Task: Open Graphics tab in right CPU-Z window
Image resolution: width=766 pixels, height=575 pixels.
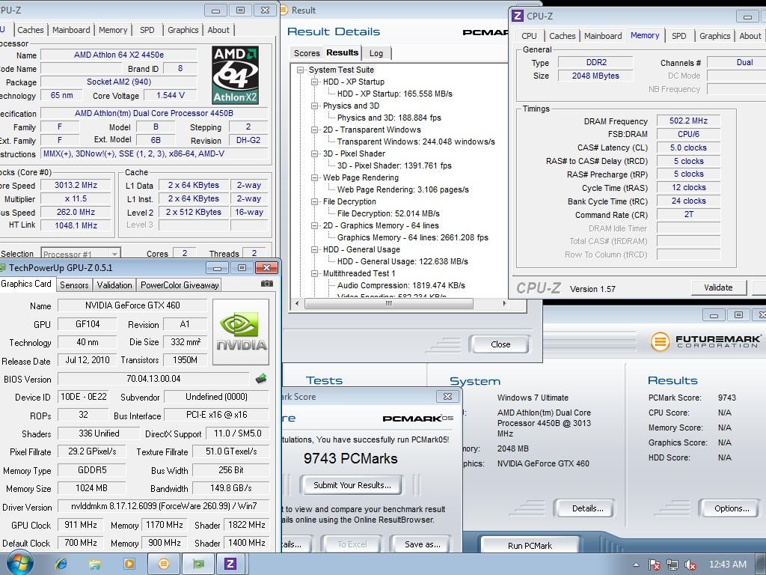Action: (714, 36)
